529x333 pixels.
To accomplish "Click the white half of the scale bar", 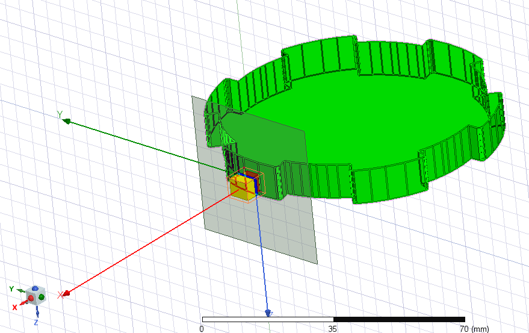I will pos(268,320).
